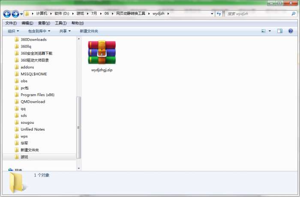Click 软件 (D:) in the breadcrumb
Screen dimensions: 300x197
tap(62, 13)
